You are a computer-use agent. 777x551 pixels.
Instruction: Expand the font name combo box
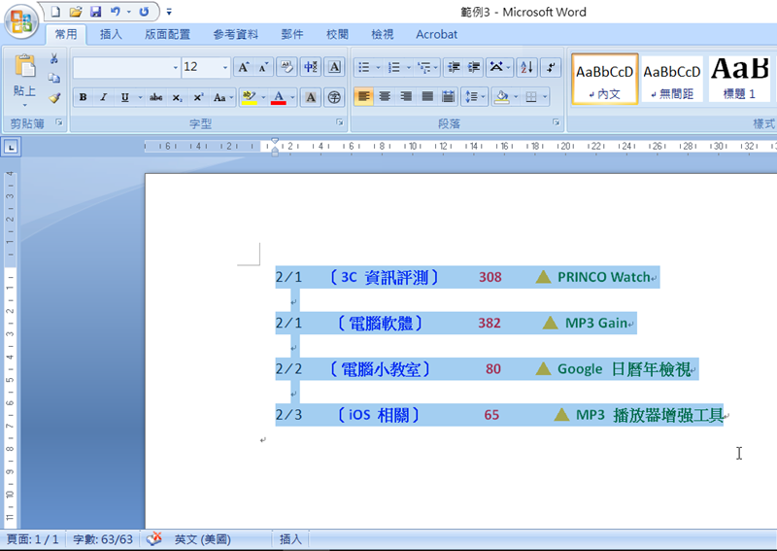point(175,68)
